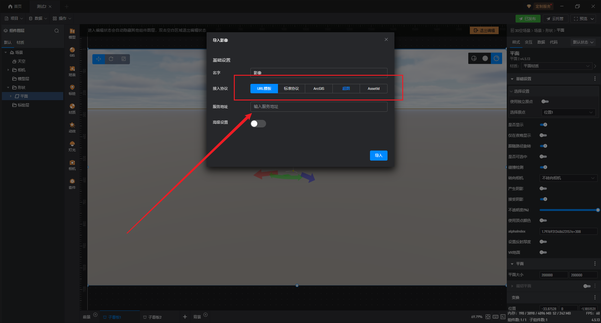Open the 模型 component panel icon
Screen dimensions: 601x323
pyautogui.click(x=72, y=33)
